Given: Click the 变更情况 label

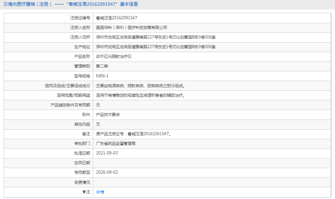Looking at the screenshot, I should 82,183.
